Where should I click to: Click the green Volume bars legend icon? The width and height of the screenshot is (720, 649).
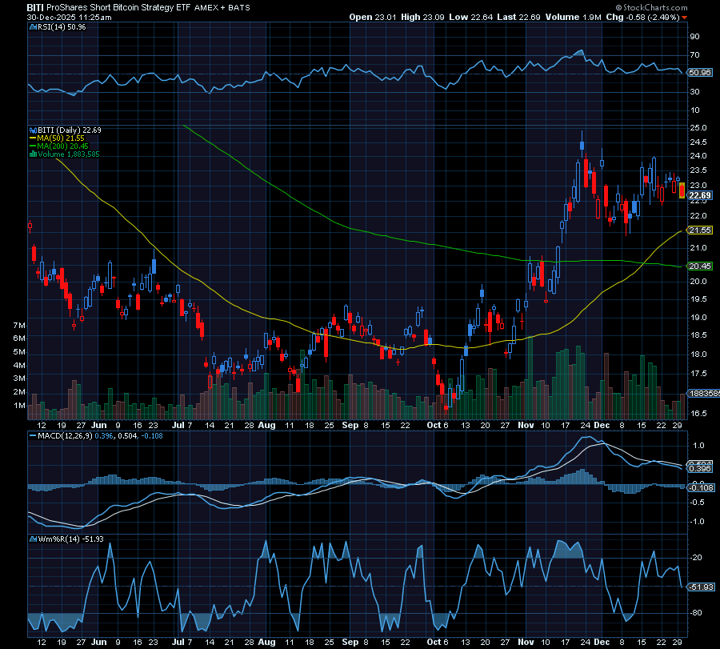33,154
